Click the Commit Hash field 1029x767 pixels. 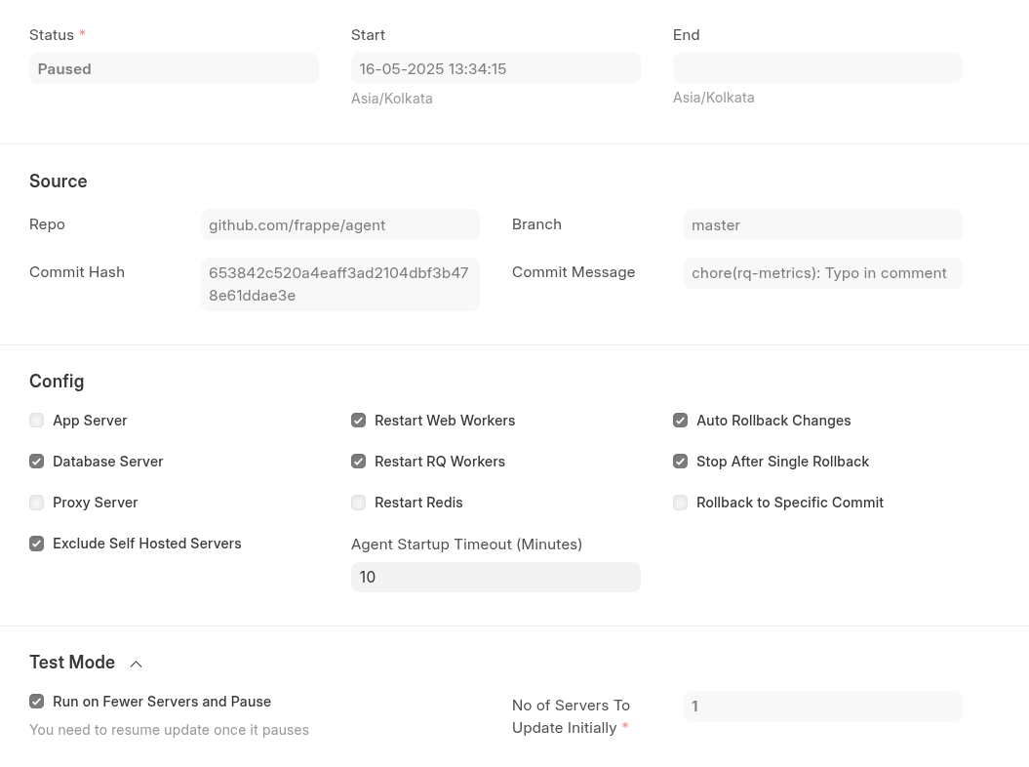coord(339,284)
